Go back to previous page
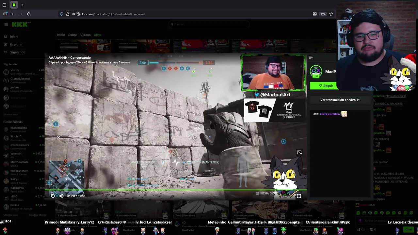Viewport: 418px width, 235px height. 13,14
